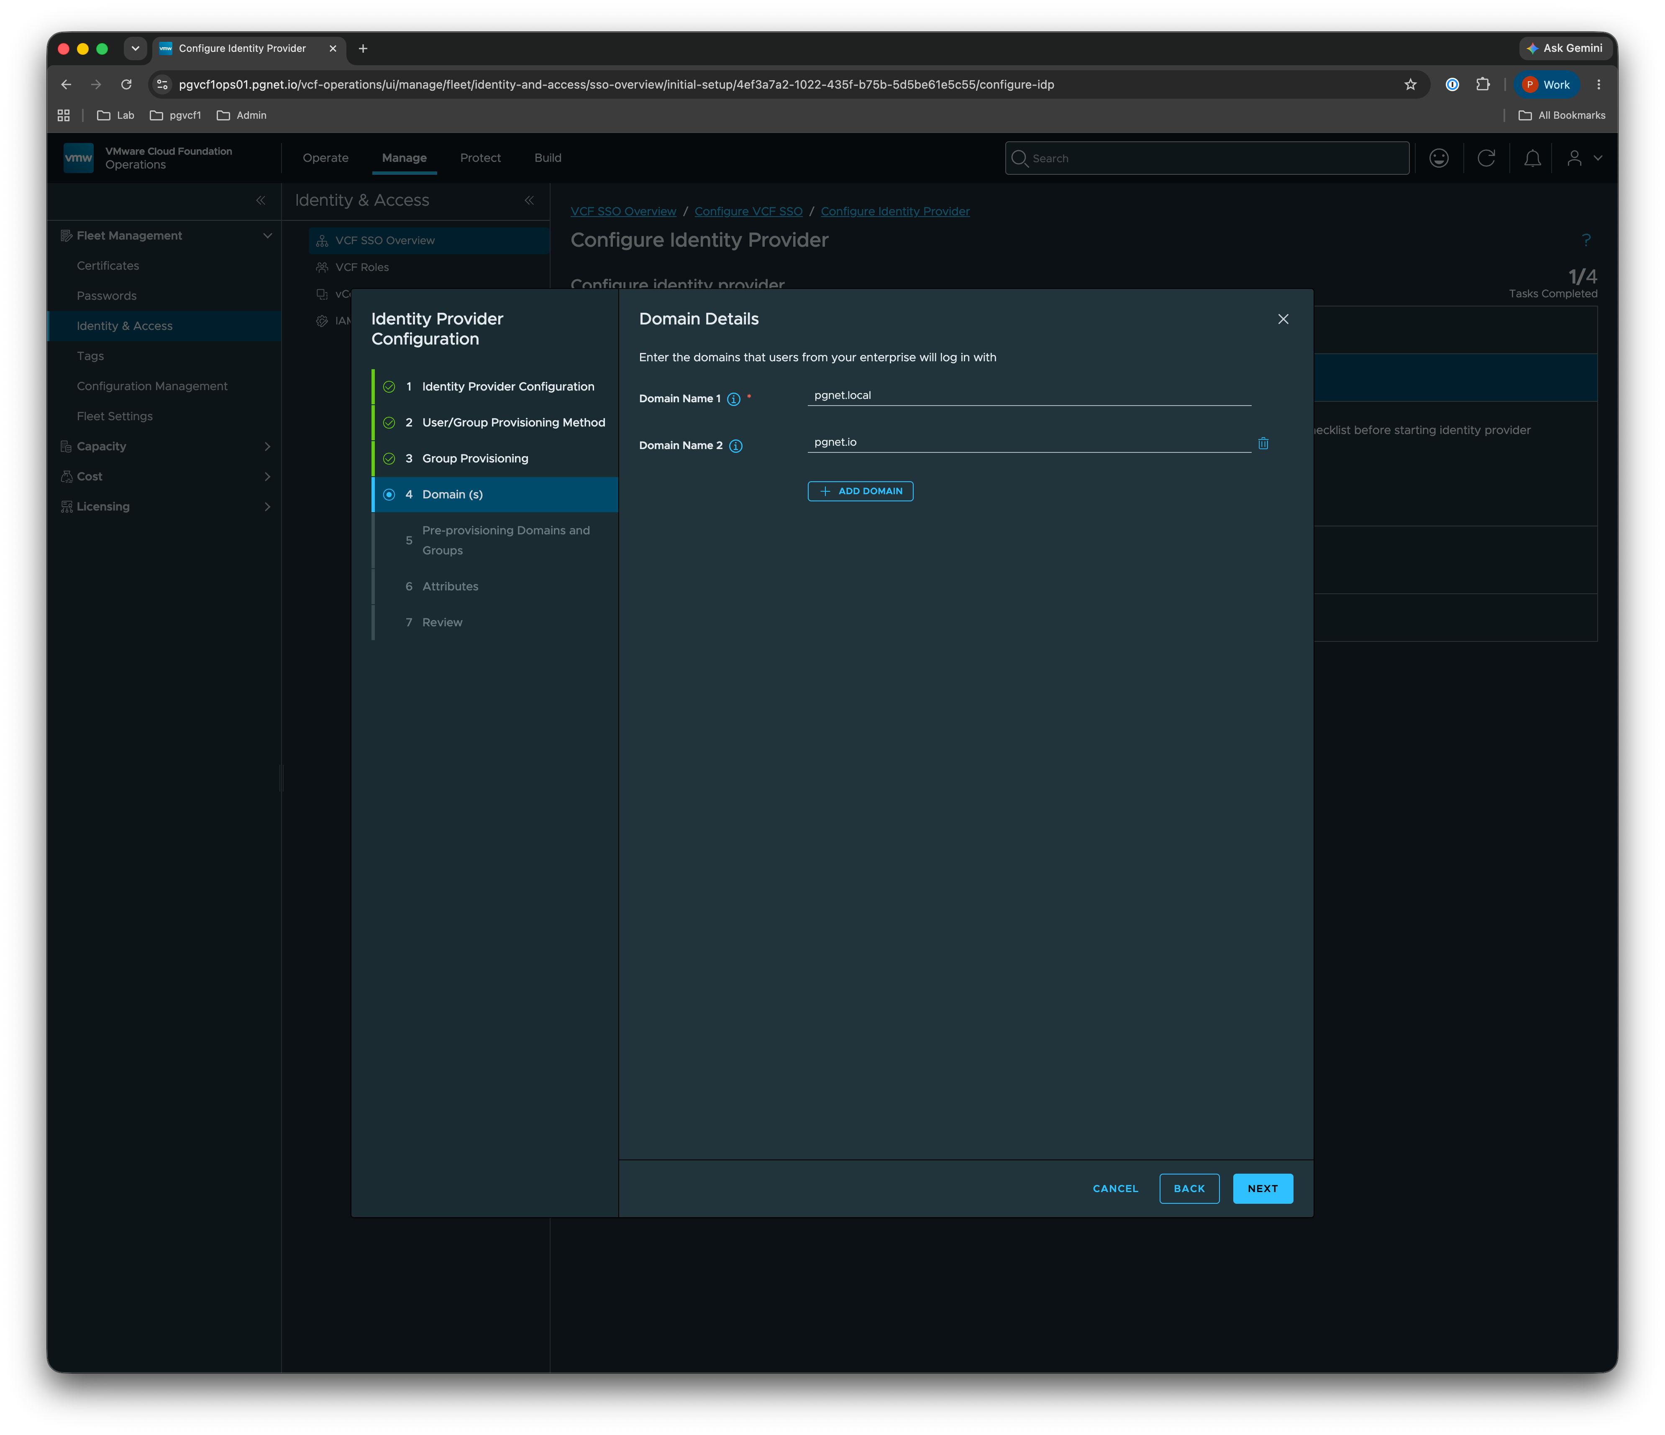Select VCF SSO Overview item
The height and width of the screenshot is (1435, 1665).
coord(429,240)
